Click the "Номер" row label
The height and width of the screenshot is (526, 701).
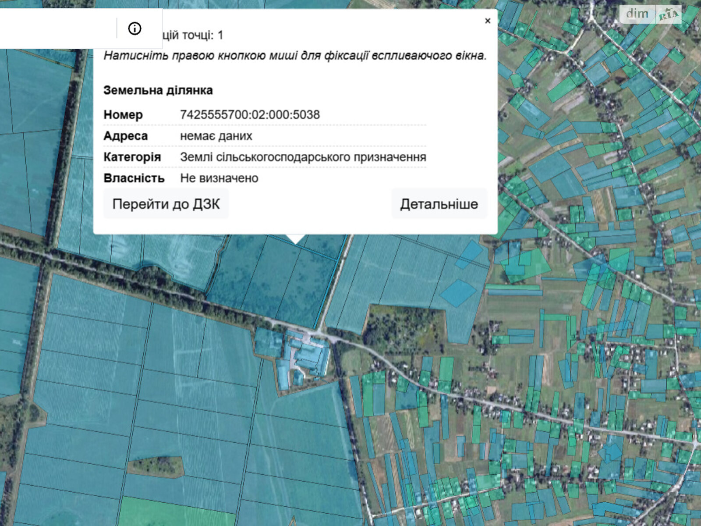pos(123,115)
